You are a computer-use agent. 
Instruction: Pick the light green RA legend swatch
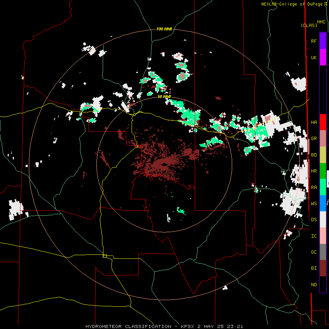click(x=323, y=187)
